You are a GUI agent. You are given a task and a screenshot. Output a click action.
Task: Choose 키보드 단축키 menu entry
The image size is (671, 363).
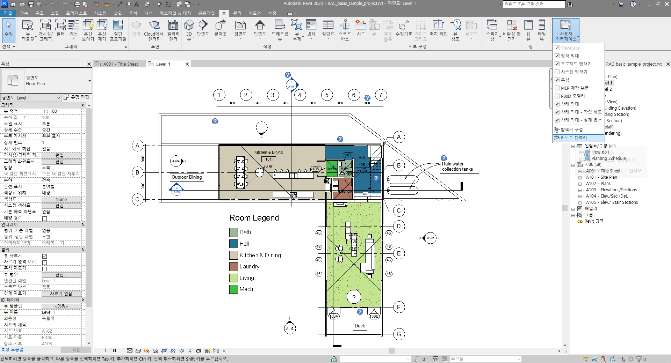click(578, 138)
